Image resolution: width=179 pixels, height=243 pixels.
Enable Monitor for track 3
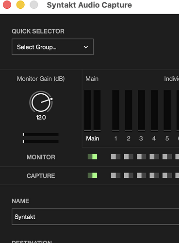pos(141,156)
